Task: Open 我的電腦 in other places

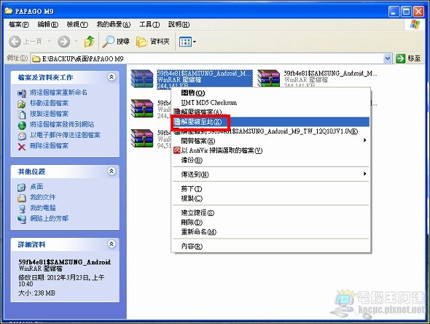Action: coord(42,208)
